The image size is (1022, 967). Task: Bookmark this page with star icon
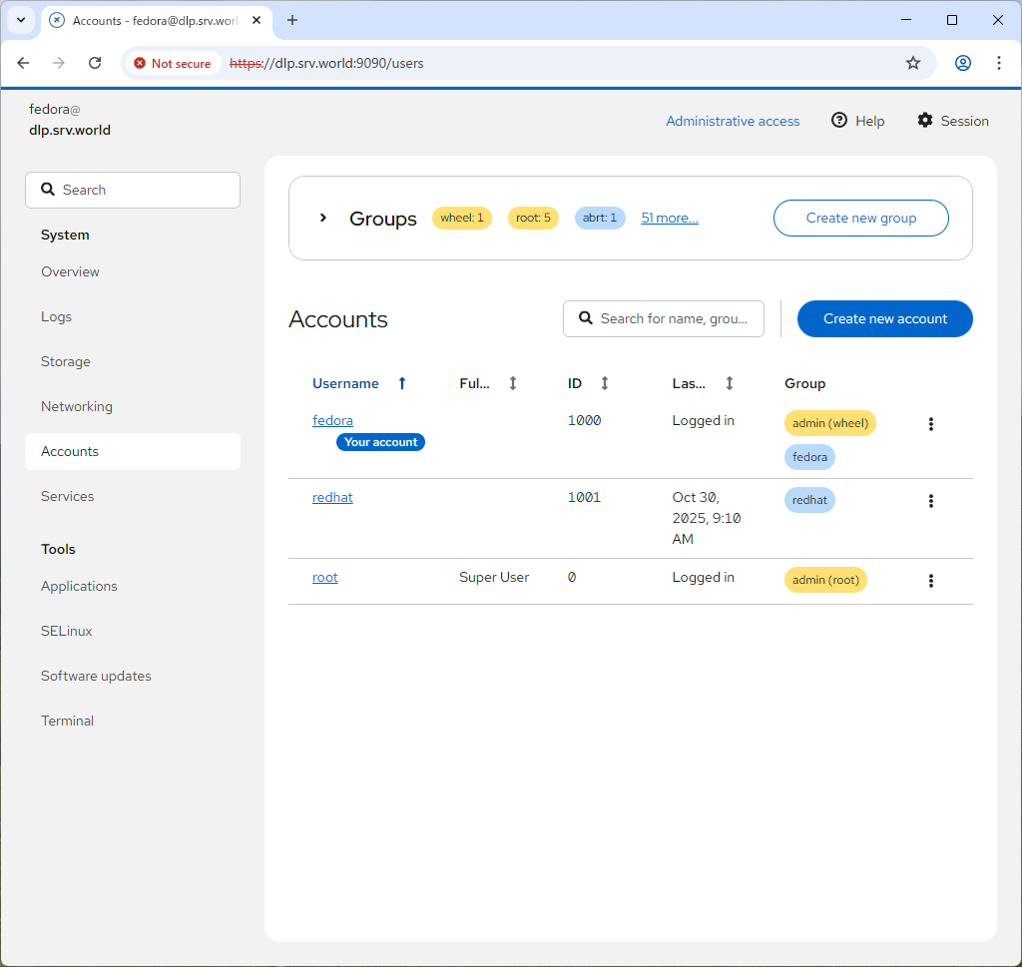pyautogui.click(x=912, y=63)
